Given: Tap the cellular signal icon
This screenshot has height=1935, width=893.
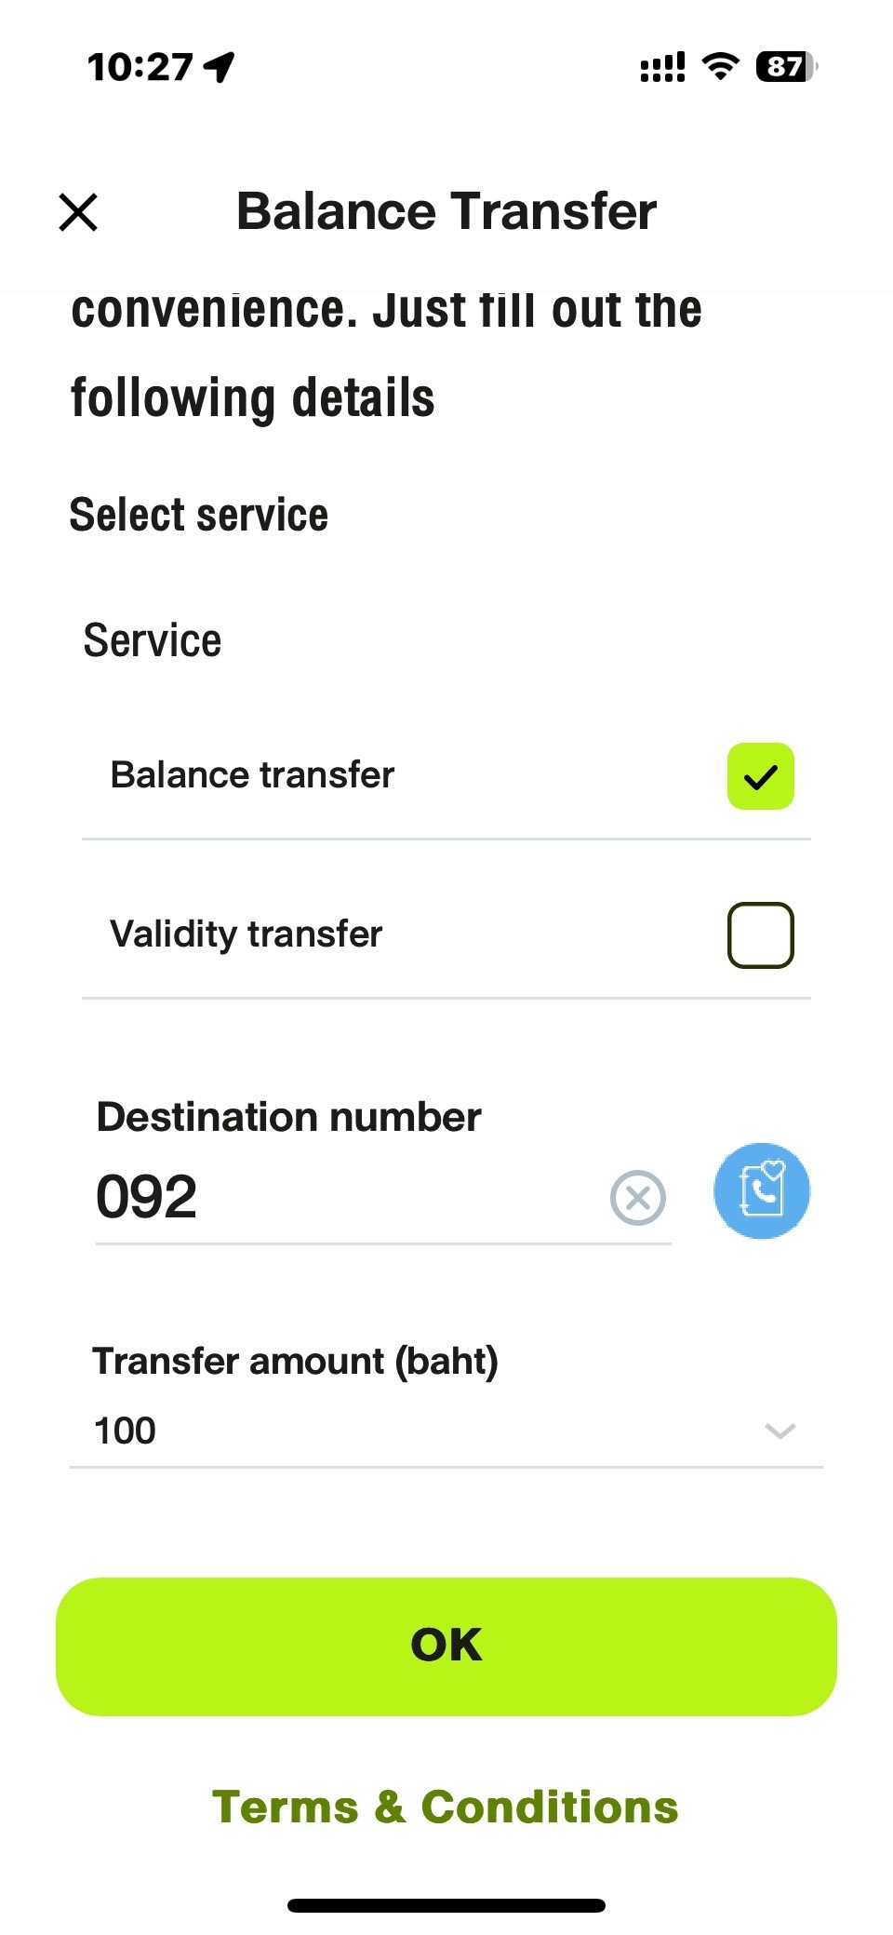Looking at the screenshot, I should click(x=662, y=68).
